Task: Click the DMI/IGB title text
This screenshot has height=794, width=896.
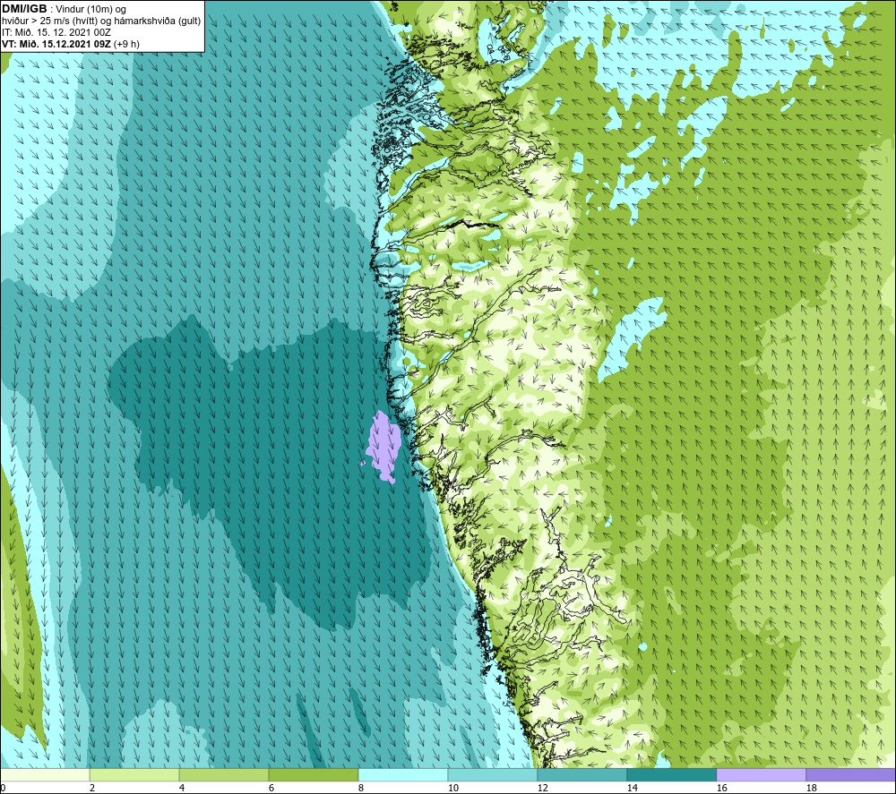Action: (24, 9)
